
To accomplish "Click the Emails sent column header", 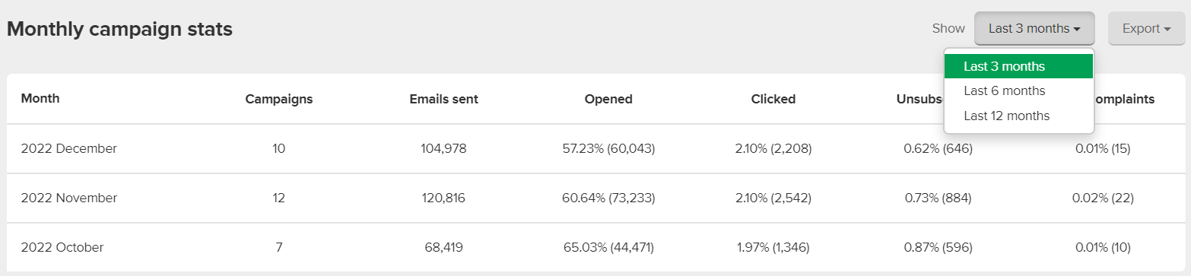I will pos(443,99).
